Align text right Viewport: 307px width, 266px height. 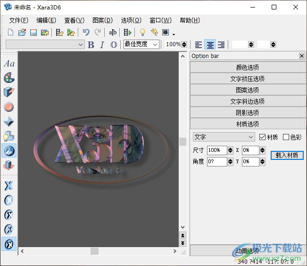point(221,45)
